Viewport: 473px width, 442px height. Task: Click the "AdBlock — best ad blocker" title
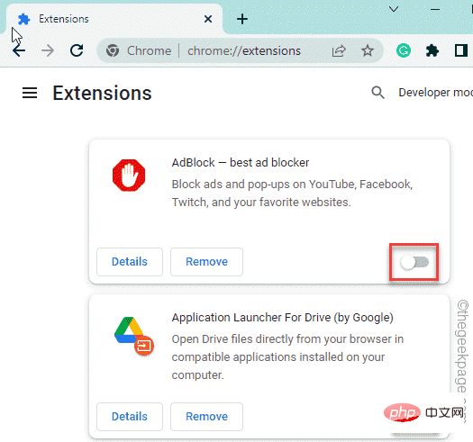(x=241, y=163)
